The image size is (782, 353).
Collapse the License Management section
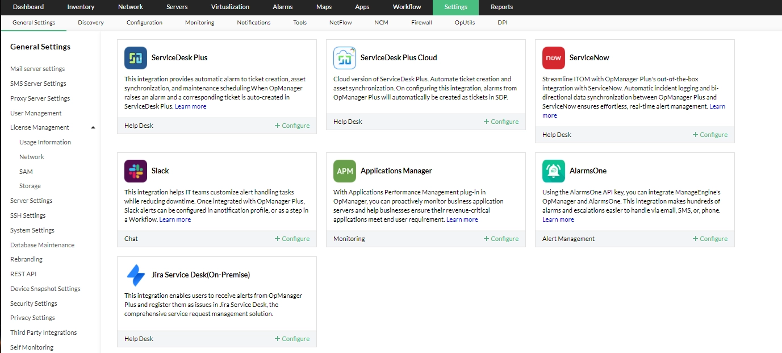[93, 127]
